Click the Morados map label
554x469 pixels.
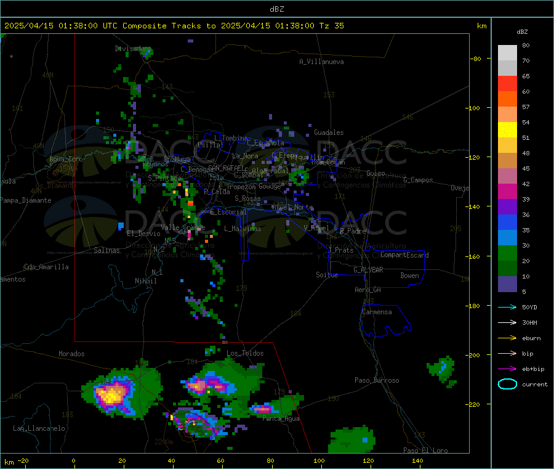click(71, 354)
